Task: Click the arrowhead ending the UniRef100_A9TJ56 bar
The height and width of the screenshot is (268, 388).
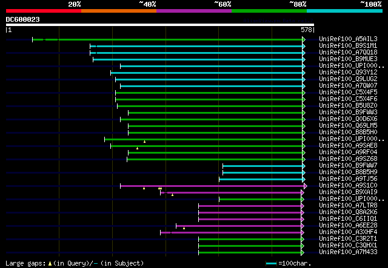Action: click(x=304, y=180)
